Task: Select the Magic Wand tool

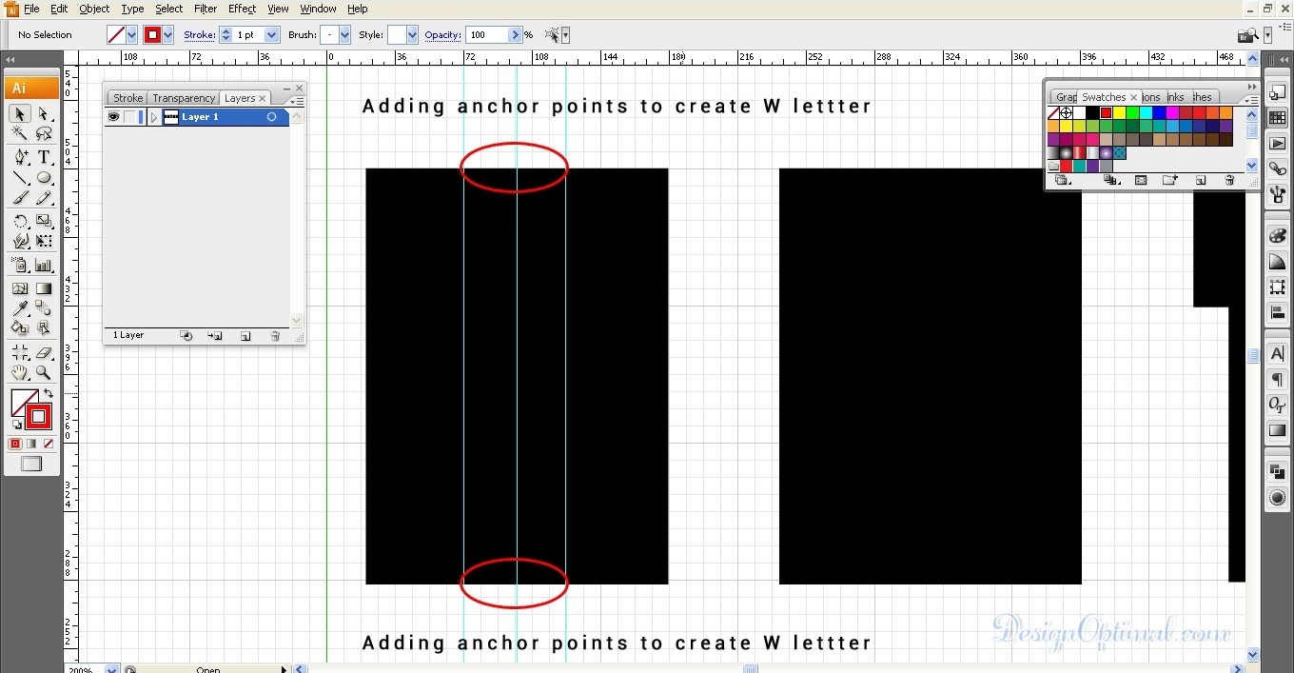Action: 19,134
